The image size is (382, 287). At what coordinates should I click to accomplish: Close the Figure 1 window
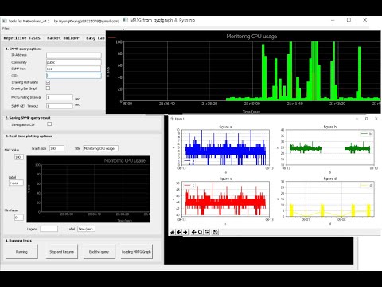click(x=376, y=119)
